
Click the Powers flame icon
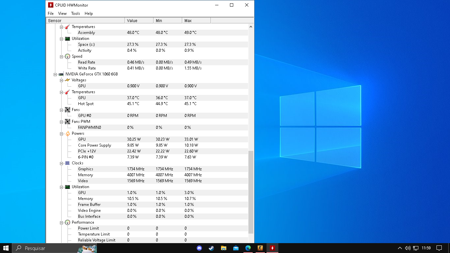point(68,133)
